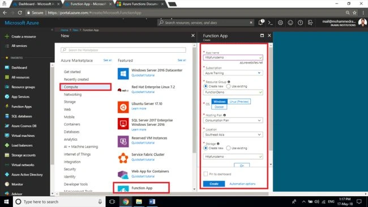This screenshot has width=368, height=207.
Task: Select Networking marketplace category
Action: [x=73, y=94]
